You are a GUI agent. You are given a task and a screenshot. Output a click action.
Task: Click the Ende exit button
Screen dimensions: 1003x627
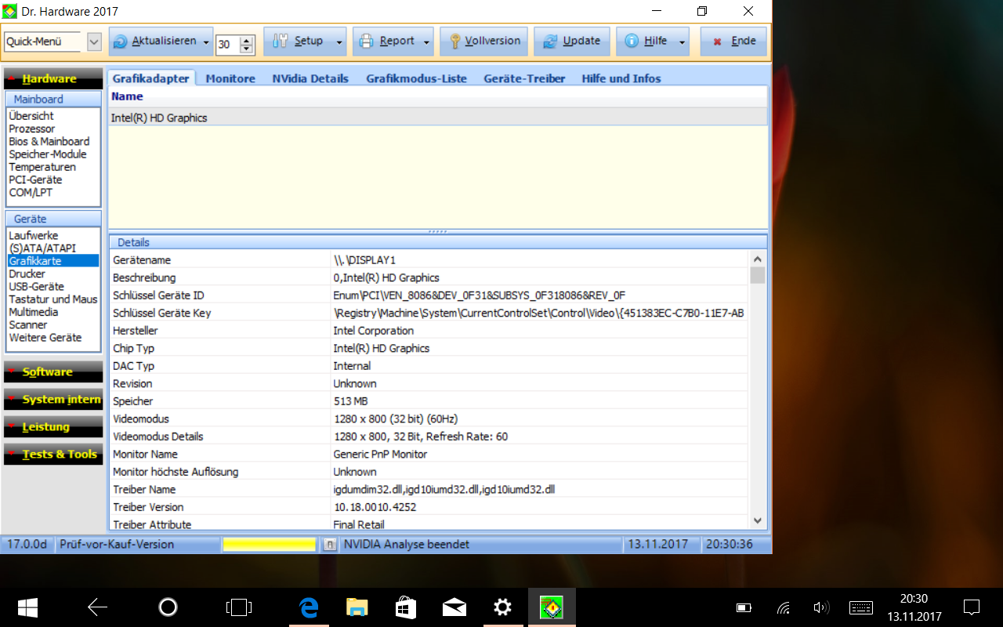[x=734, y=42]
